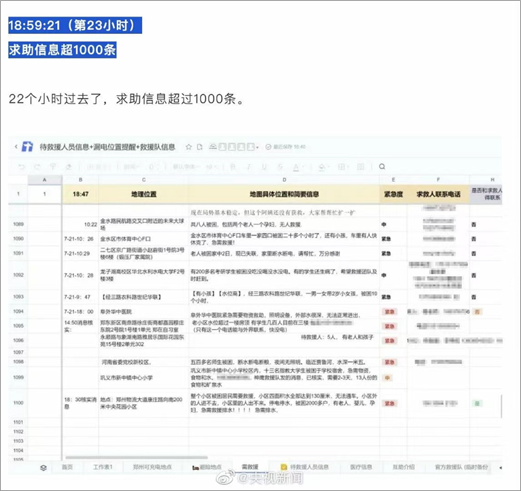Click the 18:47 header cell
The height and width of the screenshot is (491, 521).
coord(80,194)
